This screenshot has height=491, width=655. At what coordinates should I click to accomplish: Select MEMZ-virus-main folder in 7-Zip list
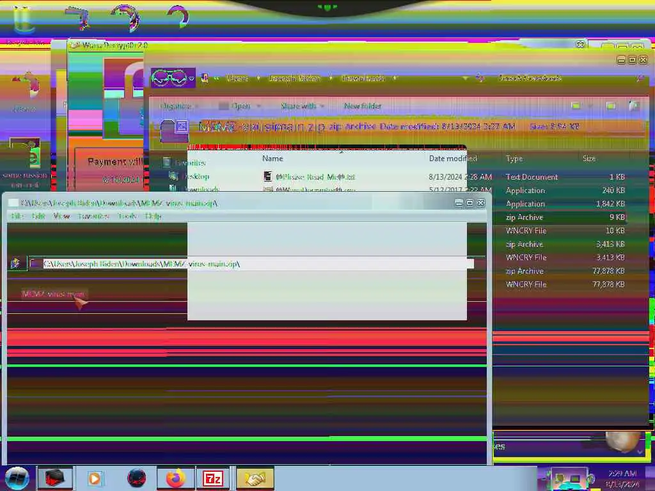click(54, 294)
